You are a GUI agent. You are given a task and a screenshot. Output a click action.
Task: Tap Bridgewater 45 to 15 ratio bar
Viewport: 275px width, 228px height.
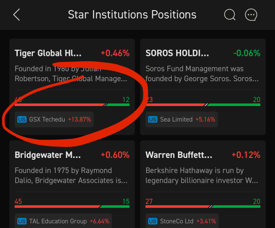72,207
